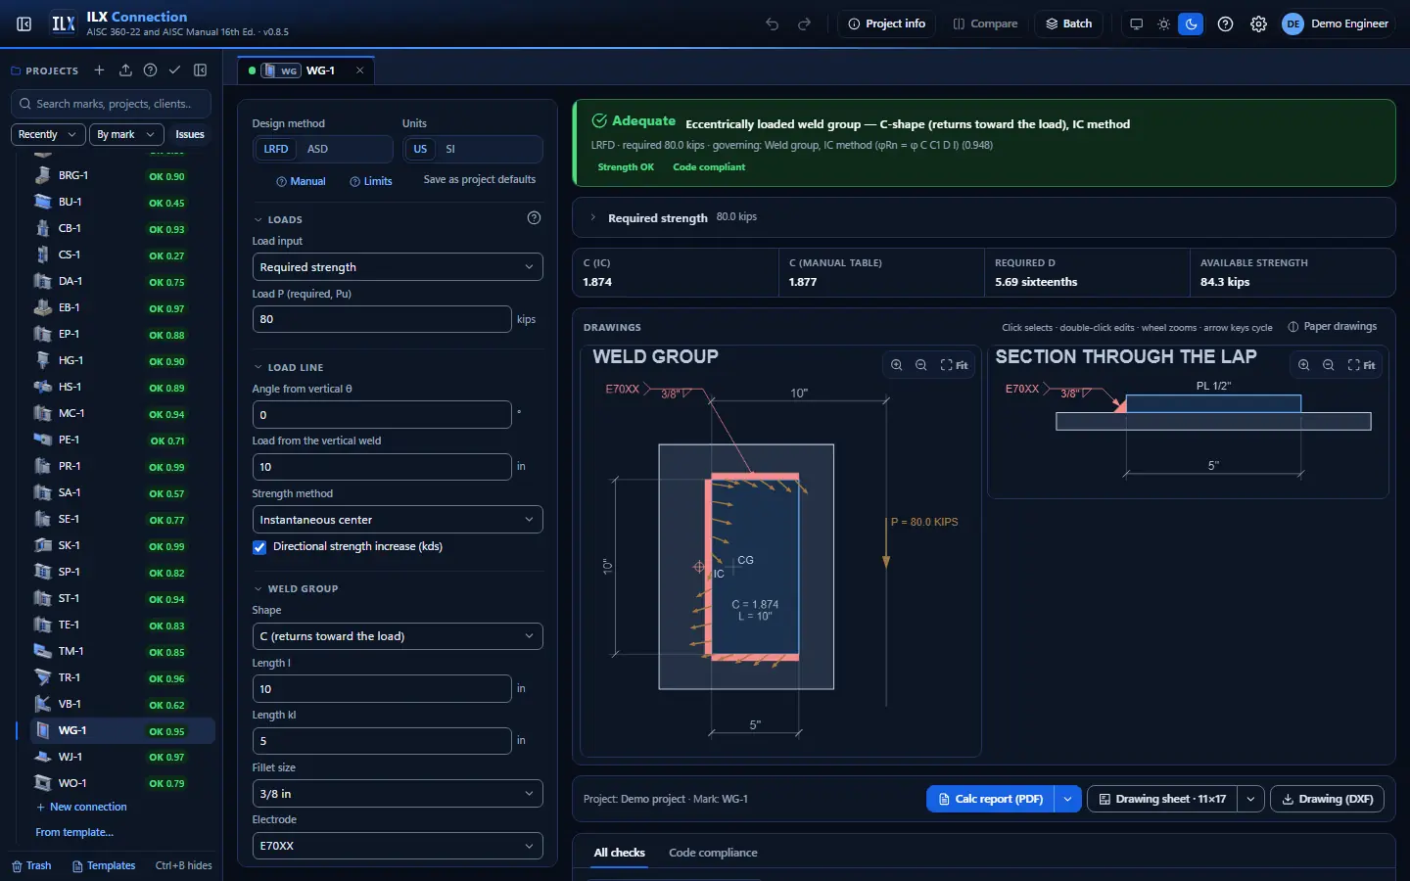
Task: Switch to light theme sun icon
Action: 1163,23
